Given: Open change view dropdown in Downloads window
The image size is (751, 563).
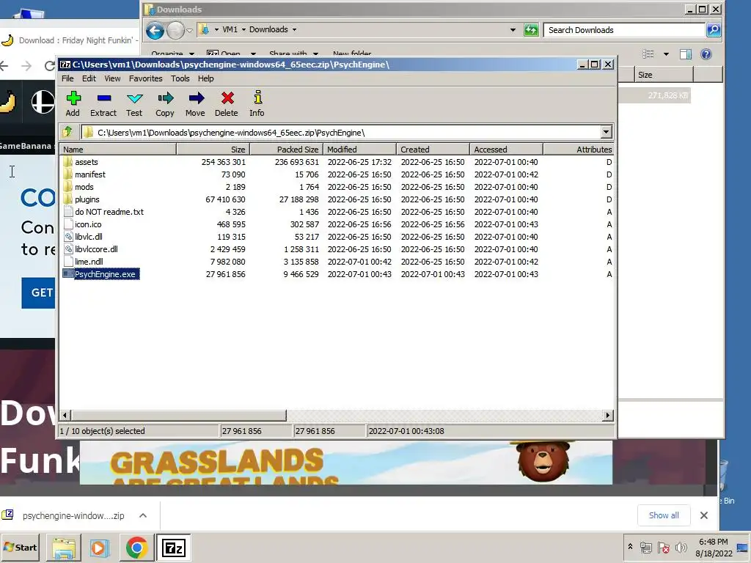Looking at the screenshot, I should (666, 54).
